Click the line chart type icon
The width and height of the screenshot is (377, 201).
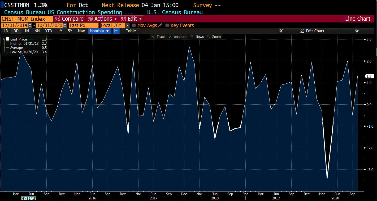[x=116, y=31]
